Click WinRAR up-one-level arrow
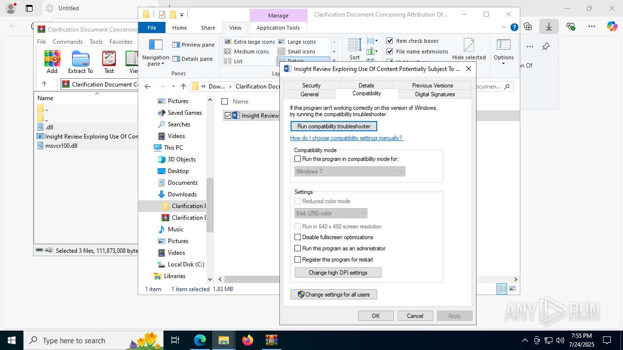The image size is (623, 350). point(44,84)
